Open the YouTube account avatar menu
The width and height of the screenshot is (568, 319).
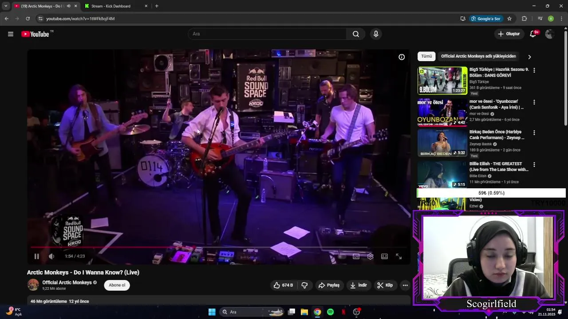pyautogui.click(x=550, y=34)
